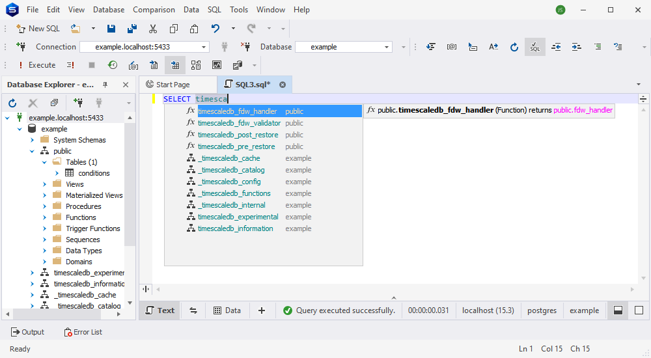Click the query history clock icon
The image size is (651, 358).
113,65
